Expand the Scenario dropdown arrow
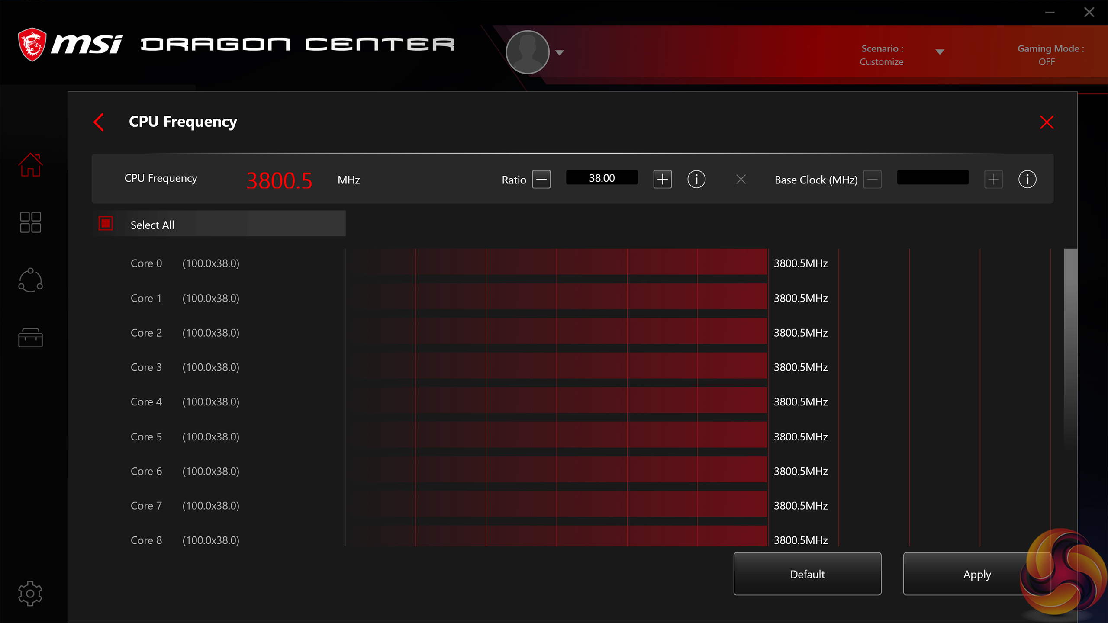The image size is (1108, 623). [940, 52]
